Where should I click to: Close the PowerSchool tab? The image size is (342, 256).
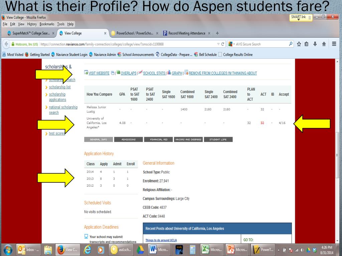[x=157, y=33]
